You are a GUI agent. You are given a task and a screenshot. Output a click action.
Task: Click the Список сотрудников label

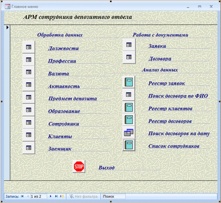[x=174, y=146]
